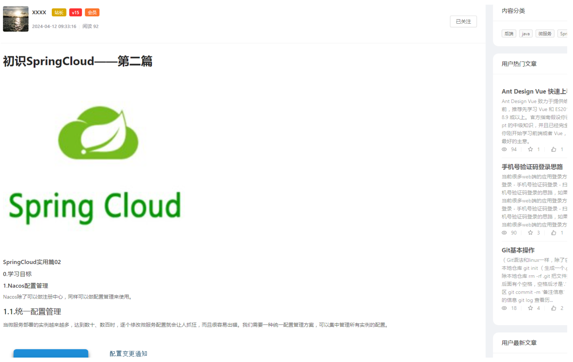Click the 站长 badge next to username
Viewport: 573px width, 362px height.
[59, 12]
